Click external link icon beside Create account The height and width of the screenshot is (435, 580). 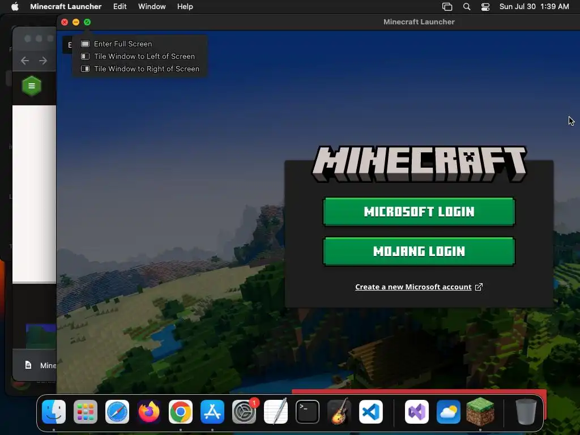479,287
